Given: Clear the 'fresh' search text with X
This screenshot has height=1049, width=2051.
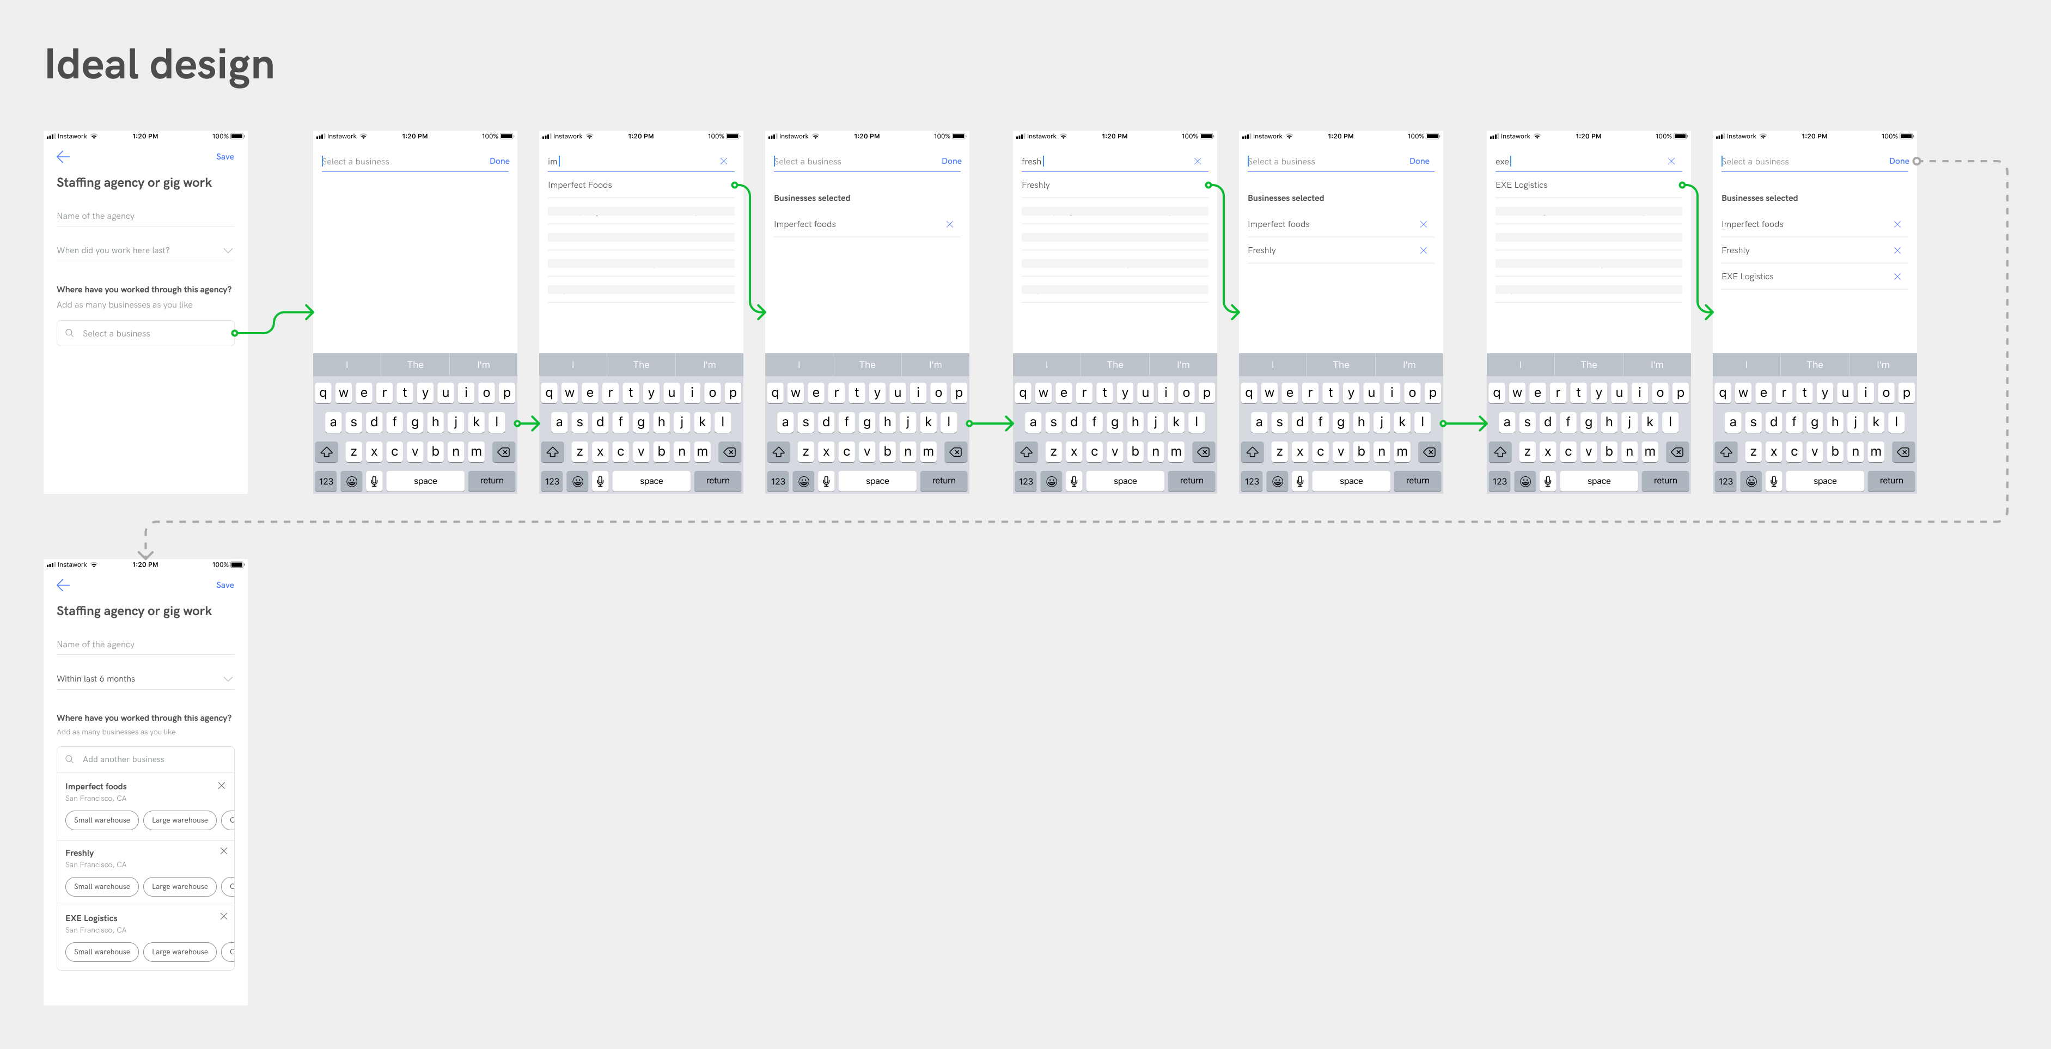Looking at the screenshot, I should coord(1198,161).
